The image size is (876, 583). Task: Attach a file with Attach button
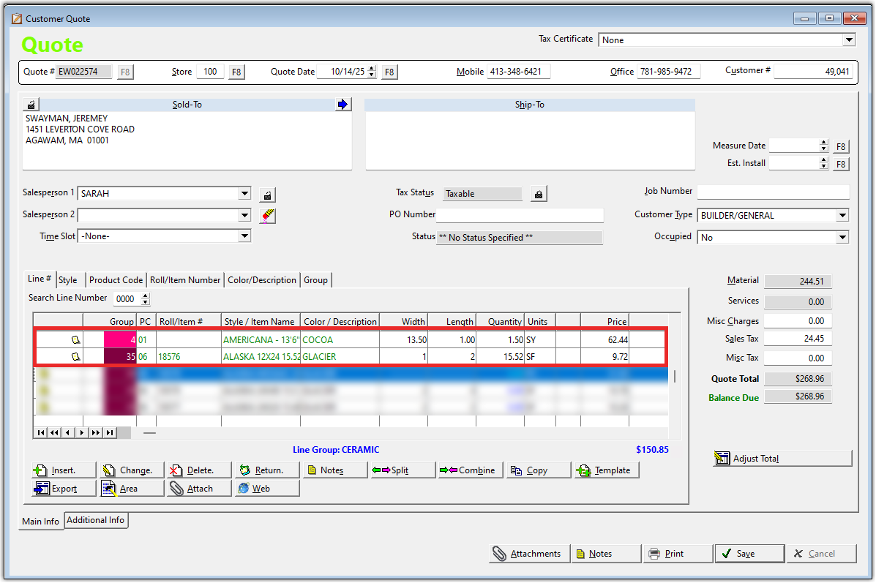point(200,489)
